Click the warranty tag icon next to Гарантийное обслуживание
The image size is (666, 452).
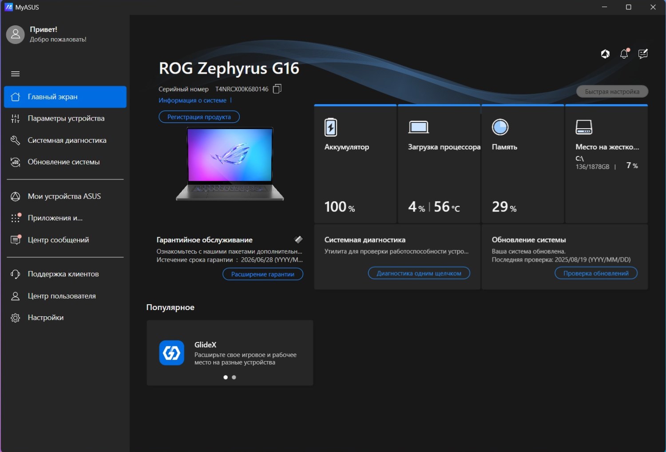pos(299,240)
